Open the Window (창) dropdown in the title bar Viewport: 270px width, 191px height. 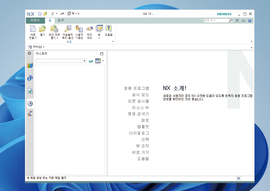pos(72,14)
